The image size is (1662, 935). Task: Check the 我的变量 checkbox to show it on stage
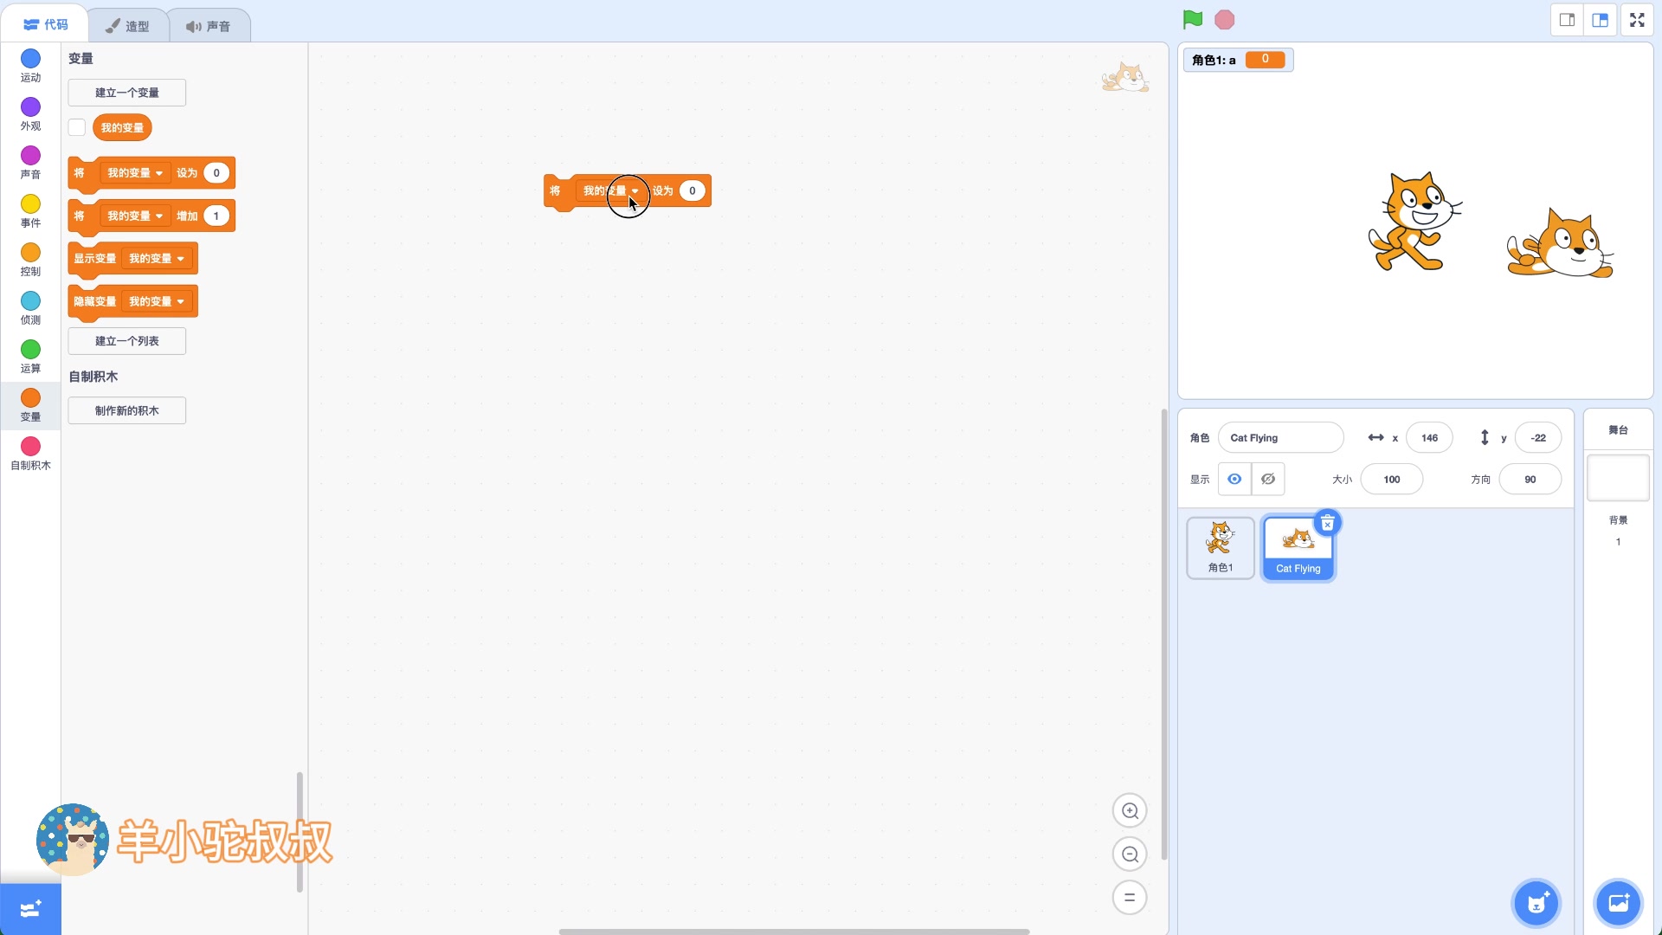[x=76, y=126]
